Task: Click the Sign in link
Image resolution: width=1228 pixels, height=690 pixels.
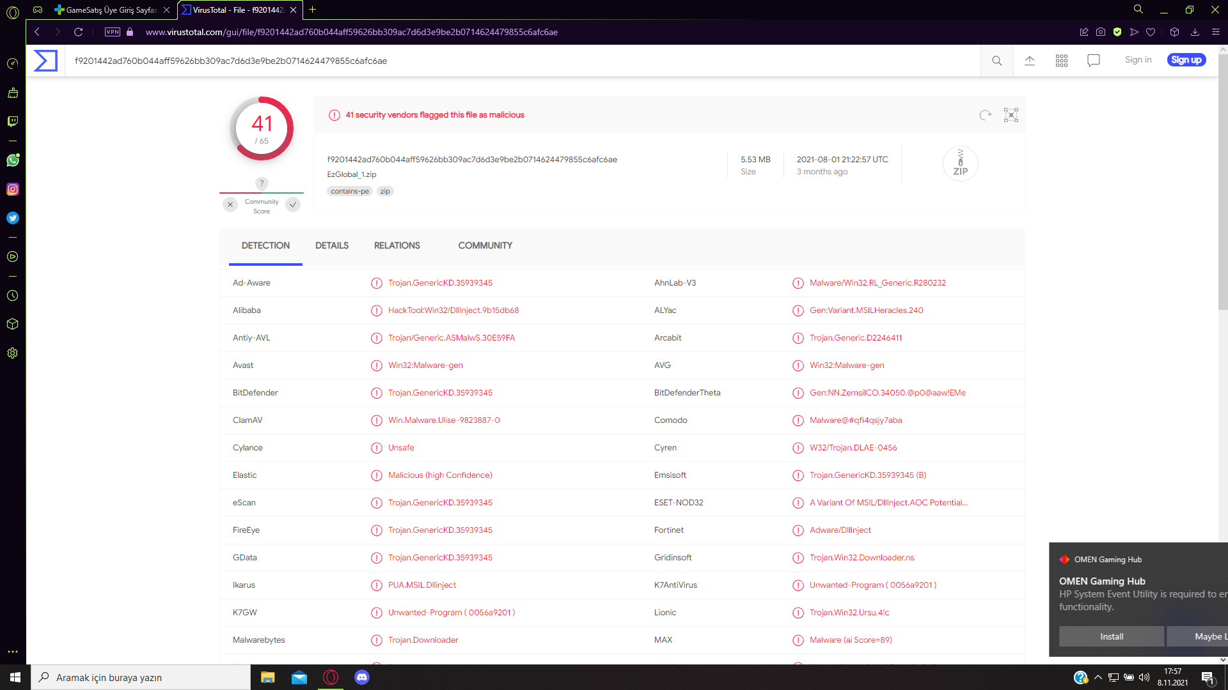Action: (1138, 60)
